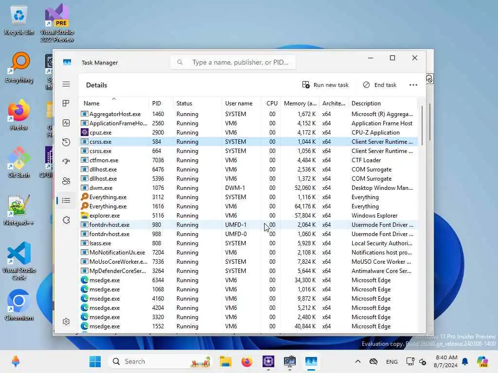Select Details page icon in sidebar
This screenshot has width=498, height=373.
coord(66,201)
